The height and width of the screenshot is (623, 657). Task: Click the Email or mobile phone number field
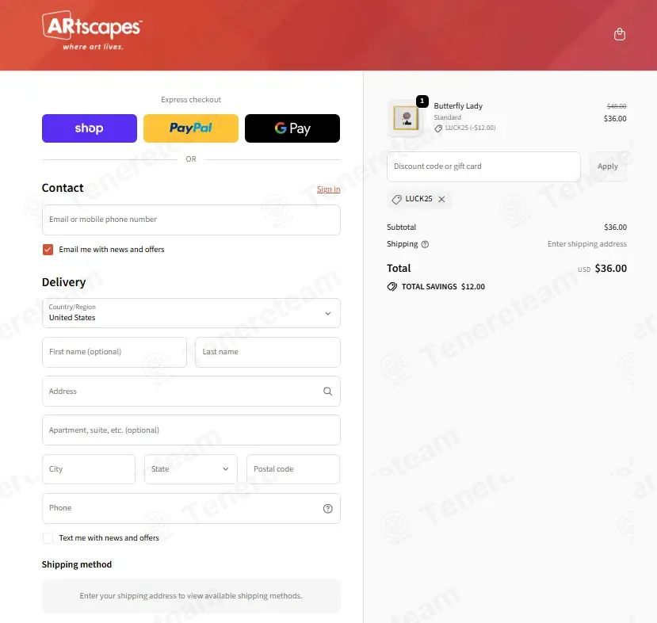[x=191, y=220]
